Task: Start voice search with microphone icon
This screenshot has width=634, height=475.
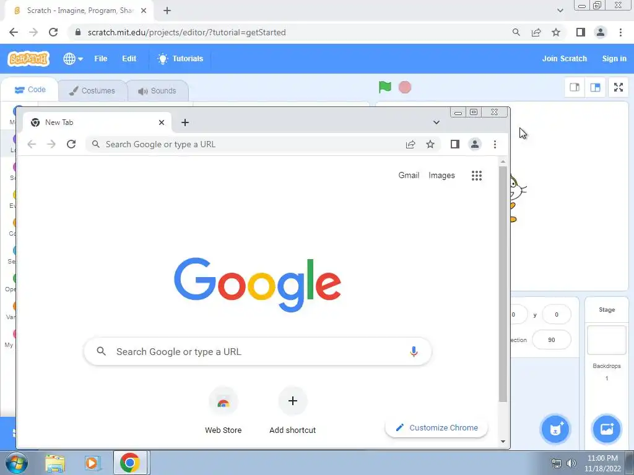Action: point(414,351)
